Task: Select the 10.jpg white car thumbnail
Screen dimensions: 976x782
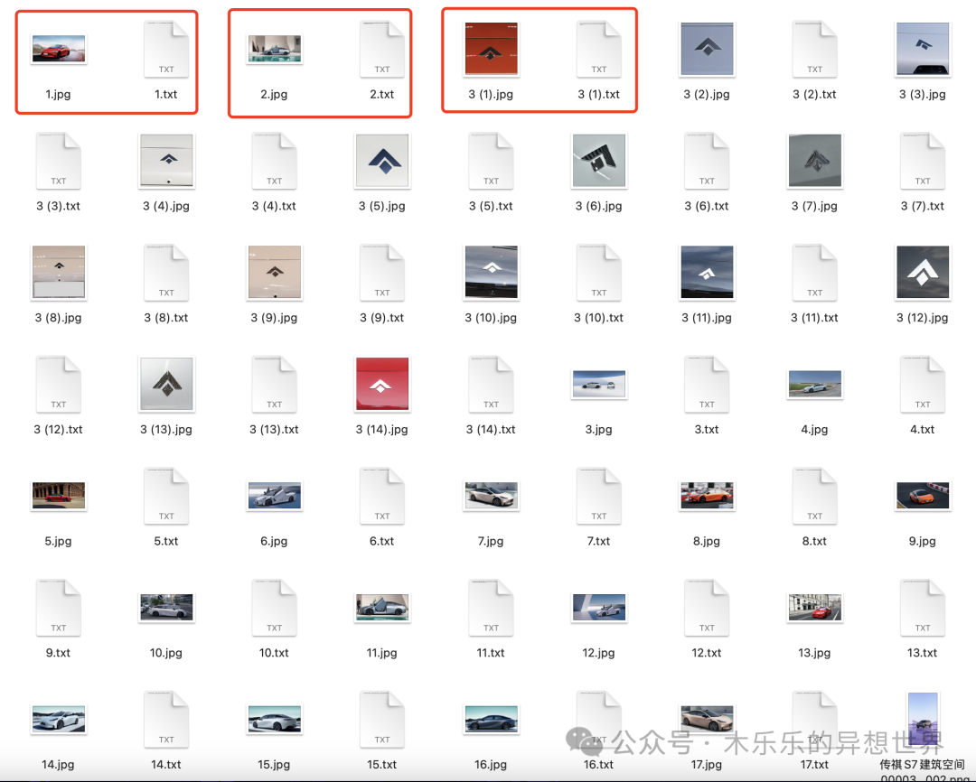Action: (x=166, y=607)
